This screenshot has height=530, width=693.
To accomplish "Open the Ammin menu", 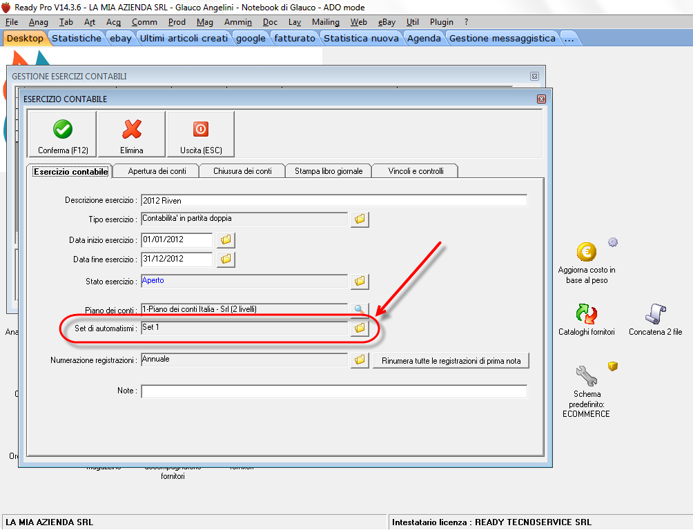I will (x=237, y=22).
